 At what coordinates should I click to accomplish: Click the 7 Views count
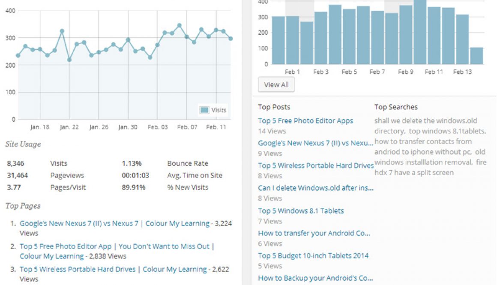pos(270,221)
